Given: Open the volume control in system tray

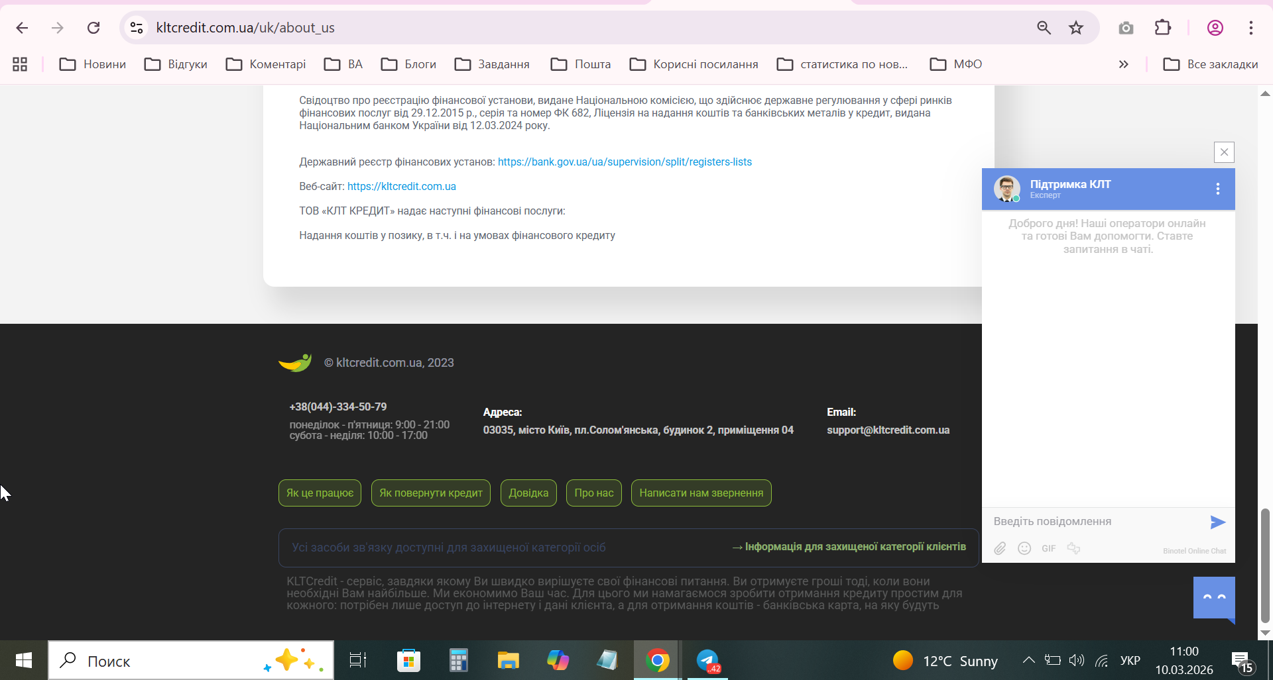Looking at the screenshot, I should coord(1077,660).
